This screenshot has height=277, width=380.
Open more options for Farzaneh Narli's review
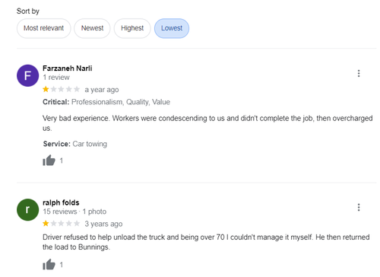click(359, 73)
